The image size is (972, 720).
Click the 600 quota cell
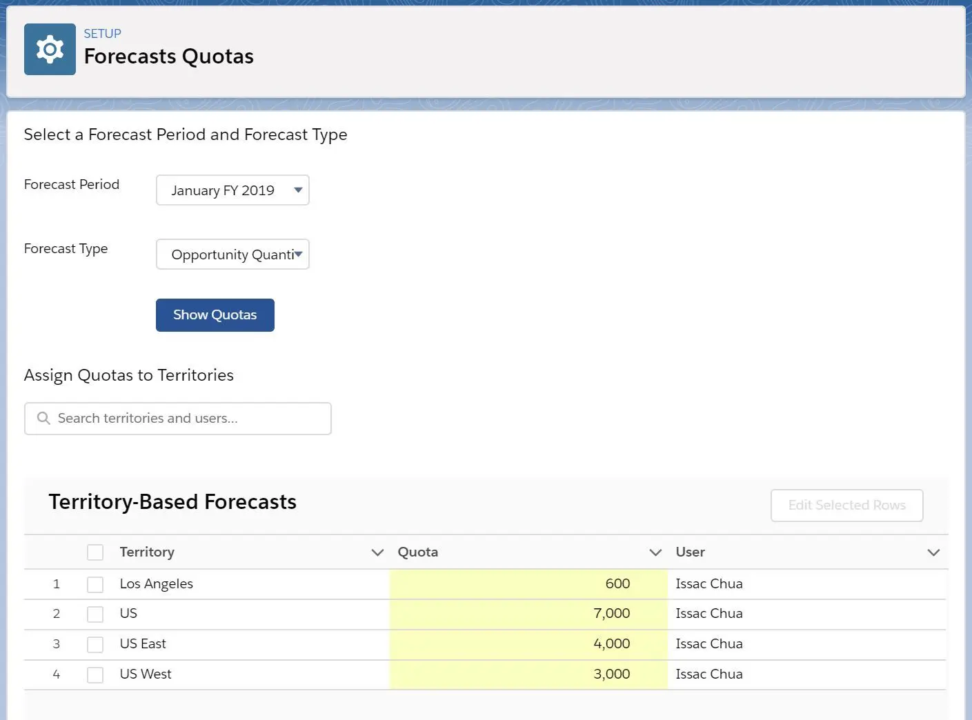click(528, 584)
